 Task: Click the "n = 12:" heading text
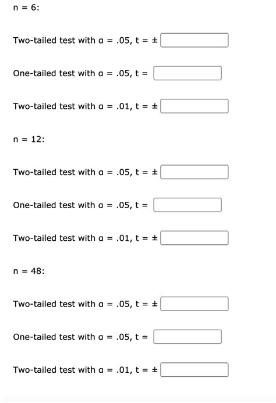29,140
